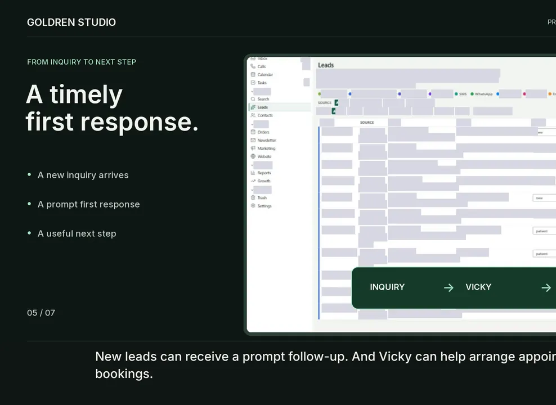Toggle the section chevron above Reports
Viewport: 556px width, 405px height.
252,165
